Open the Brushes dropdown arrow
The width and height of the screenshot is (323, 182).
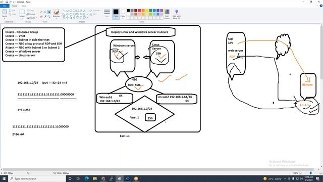[56, 18]
